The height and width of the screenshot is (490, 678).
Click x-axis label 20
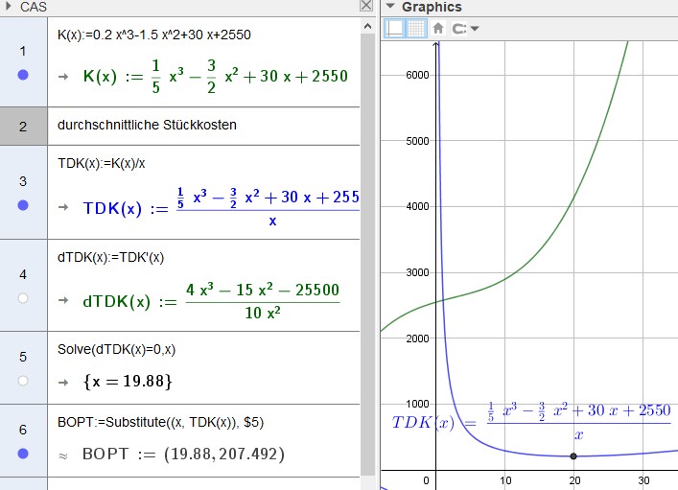click(x=574, y=480)
